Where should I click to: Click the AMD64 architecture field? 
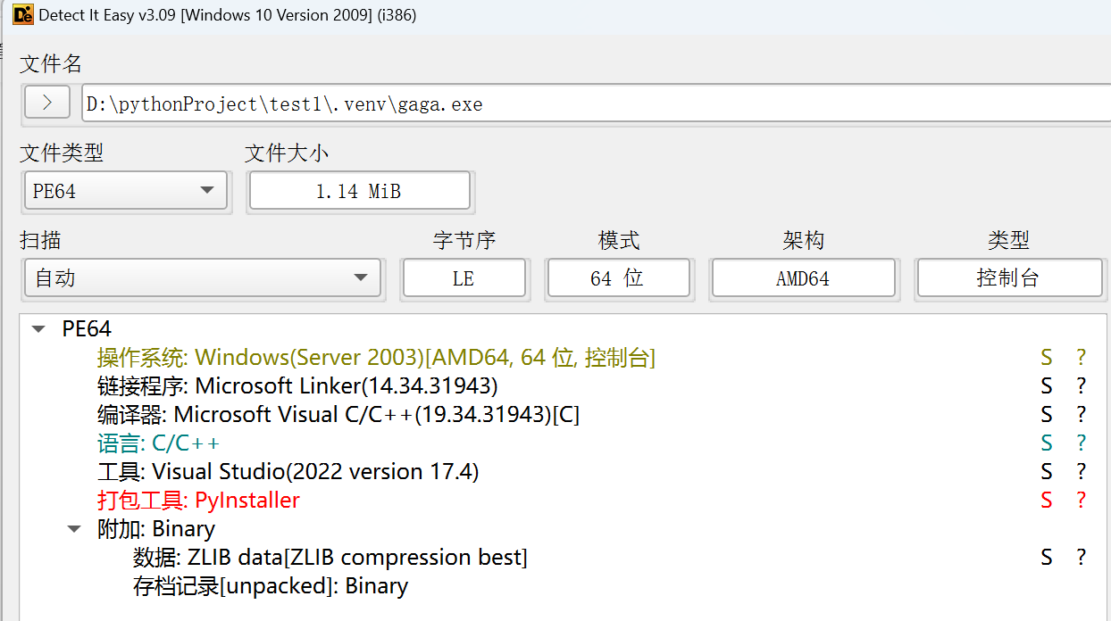(803, 277)
